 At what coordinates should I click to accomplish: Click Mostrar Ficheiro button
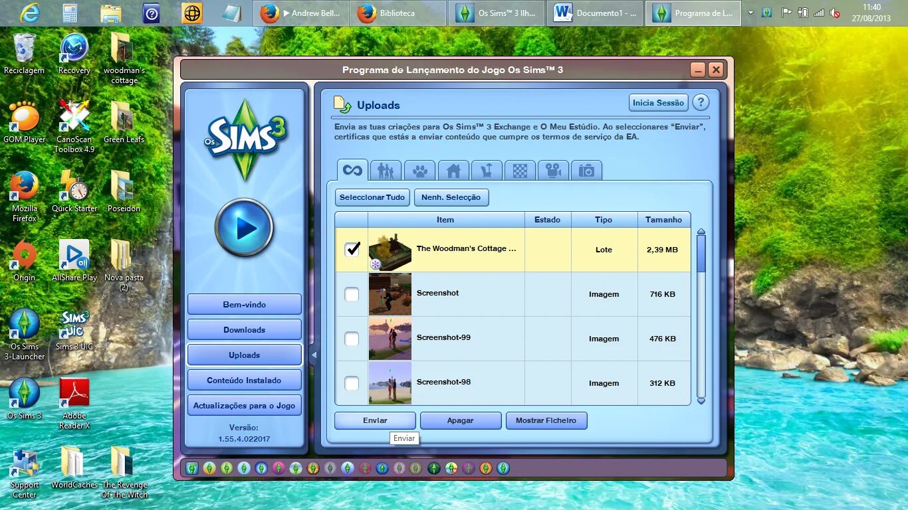(x=546, y=420)
